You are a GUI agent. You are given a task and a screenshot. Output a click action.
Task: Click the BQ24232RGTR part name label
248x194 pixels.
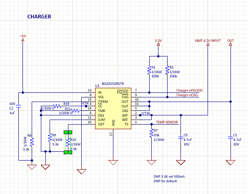[113, 84]
